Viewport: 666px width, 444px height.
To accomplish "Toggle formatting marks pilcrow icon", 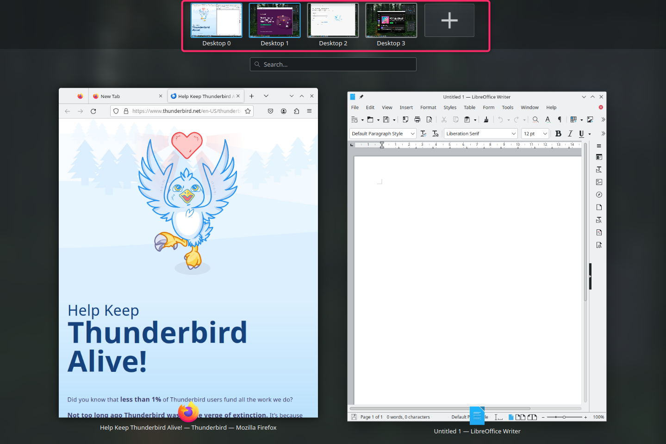I will point(560,119).
